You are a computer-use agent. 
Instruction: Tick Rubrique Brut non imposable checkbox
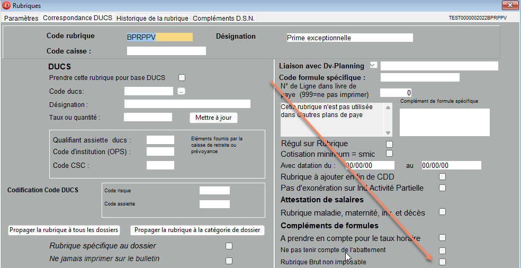point(442,262)
